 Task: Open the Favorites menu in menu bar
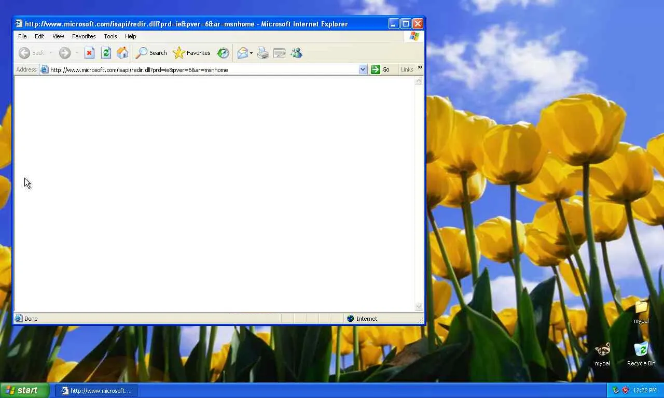coord(84,36)
